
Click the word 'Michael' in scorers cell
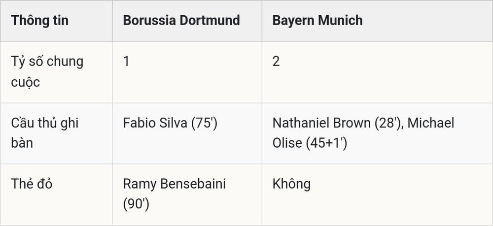pos(431,123)
